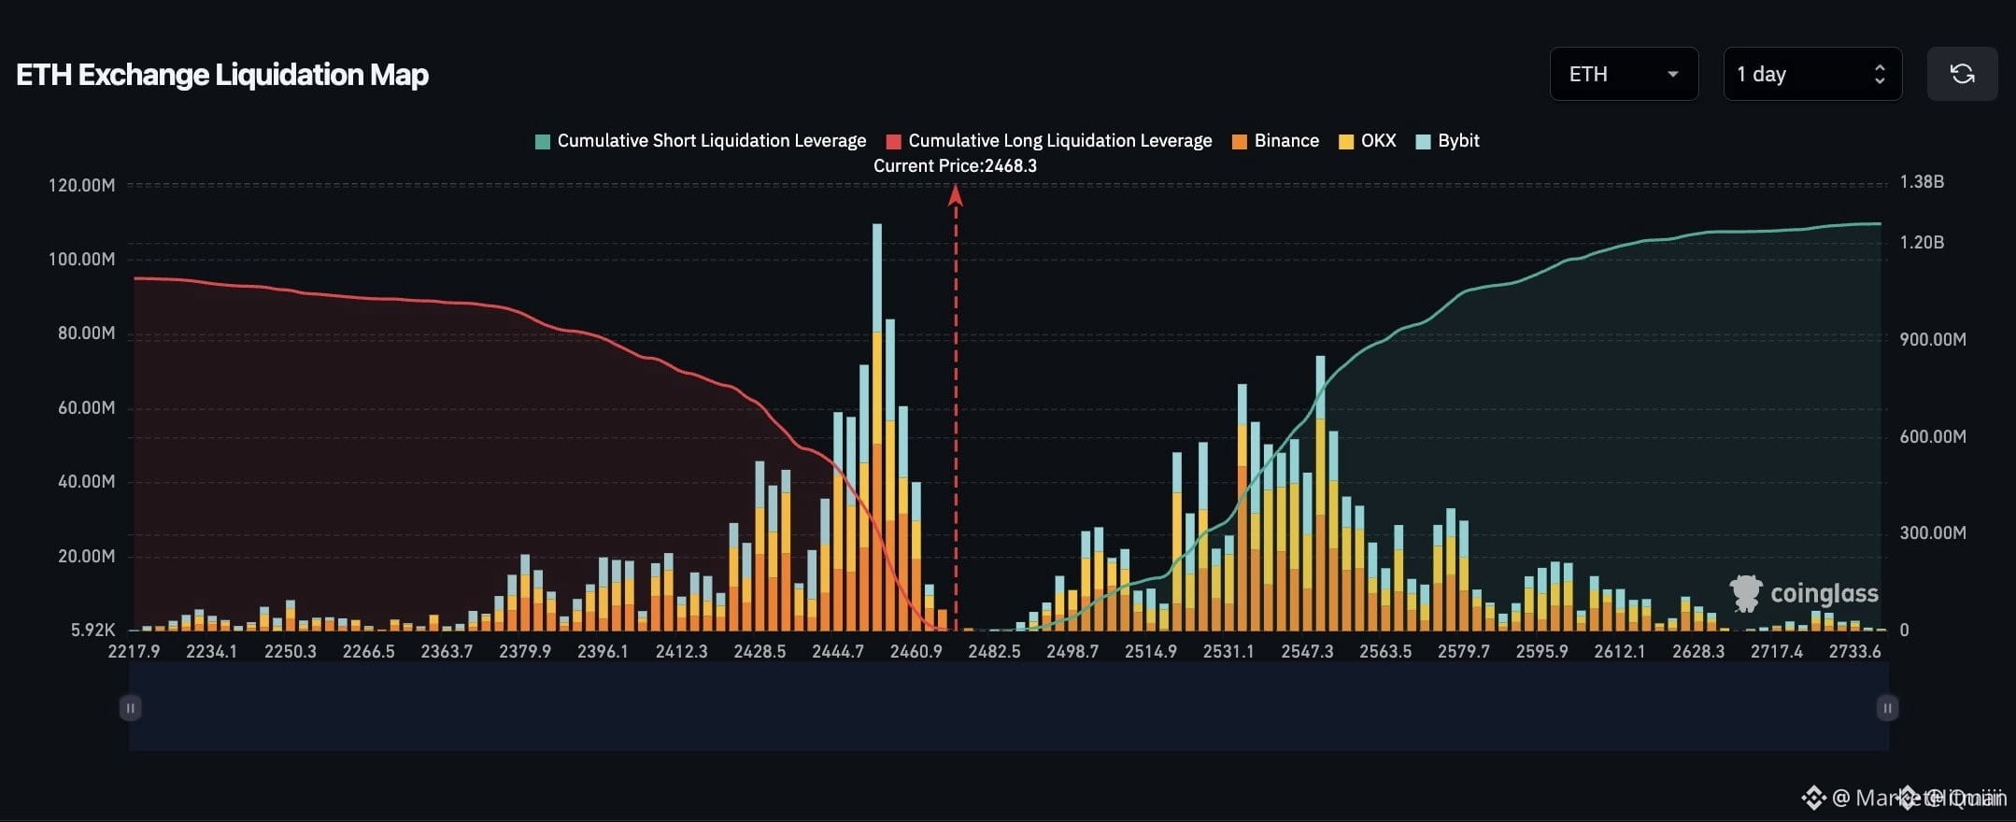Click the 1.38B right axis label
The height and width of the screenshot is (822, 2016).
(x=1923, y=182)
